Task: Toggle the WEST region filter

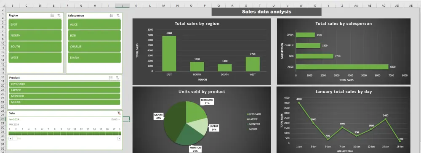Action: [35, 57]
